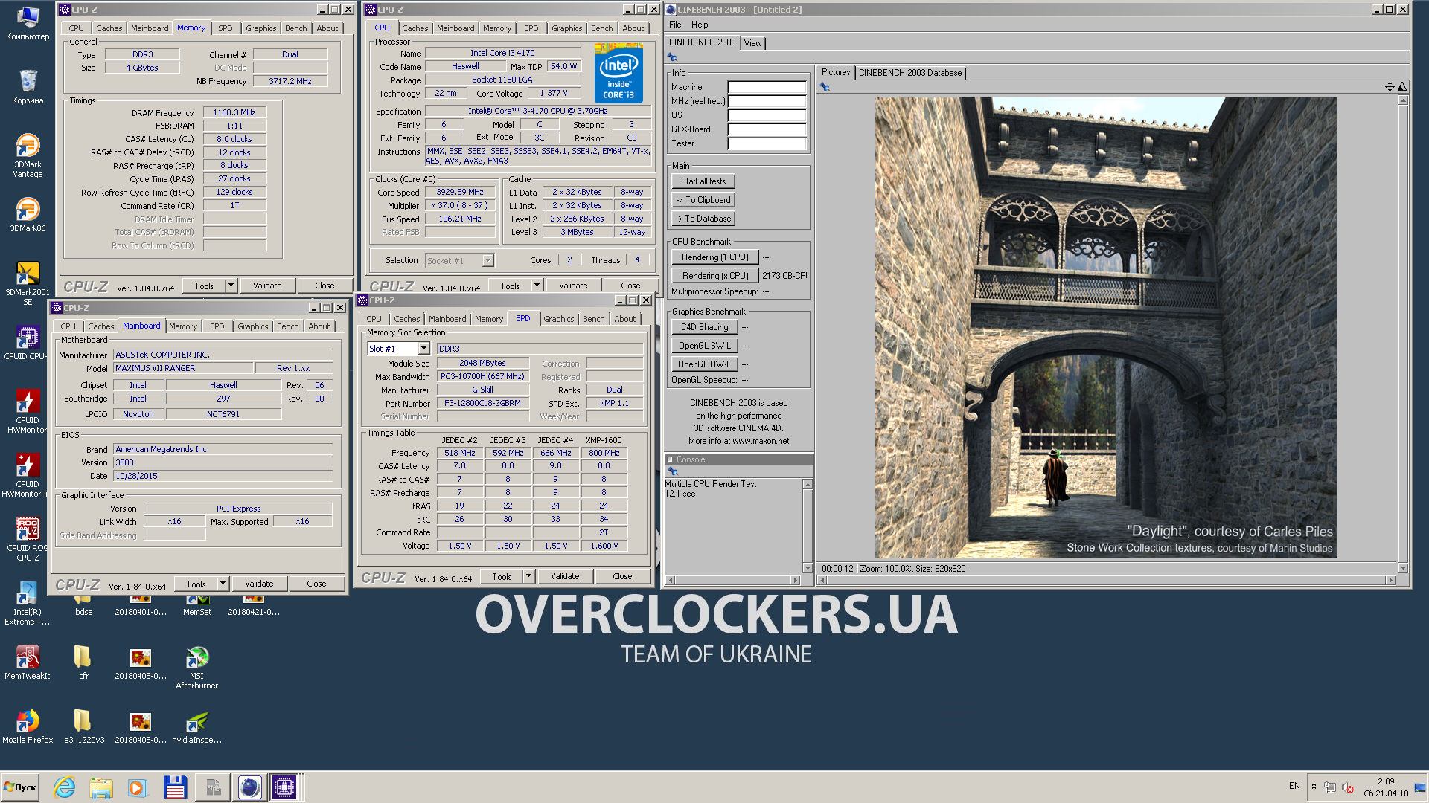The image size is (1429, 803).
Task: Select the Intel(R) Extreme Tuning desktop icon
Action: [28, 603]
